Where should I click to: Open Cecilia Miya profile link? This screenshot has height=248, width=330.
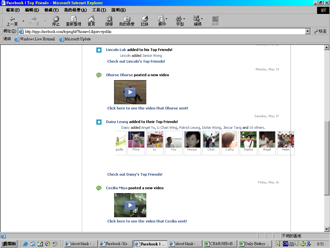click(117, 188)
